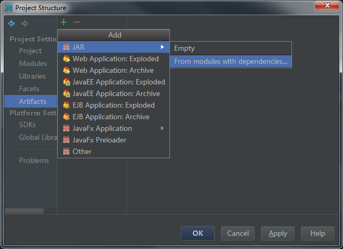343x249 pixels.
Task: Click icon beside Web Application: Exploded
Action: 66,59
